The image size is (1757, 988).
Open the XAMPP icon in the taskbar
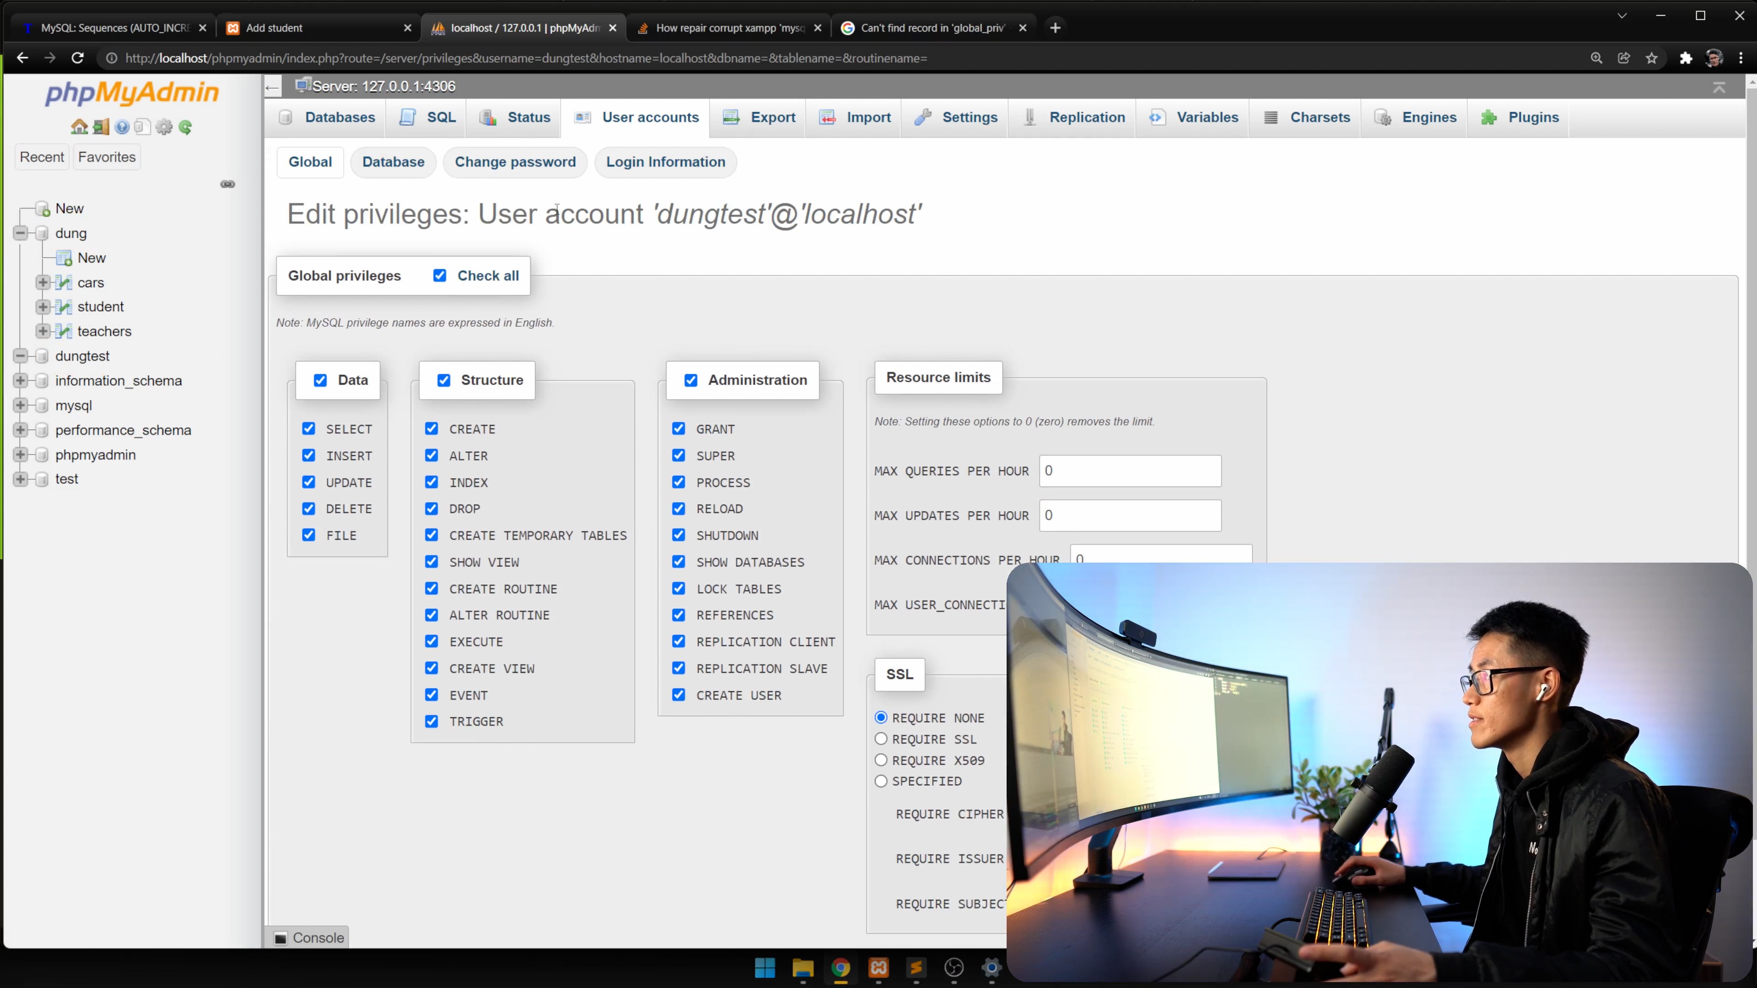coord(878,967)
